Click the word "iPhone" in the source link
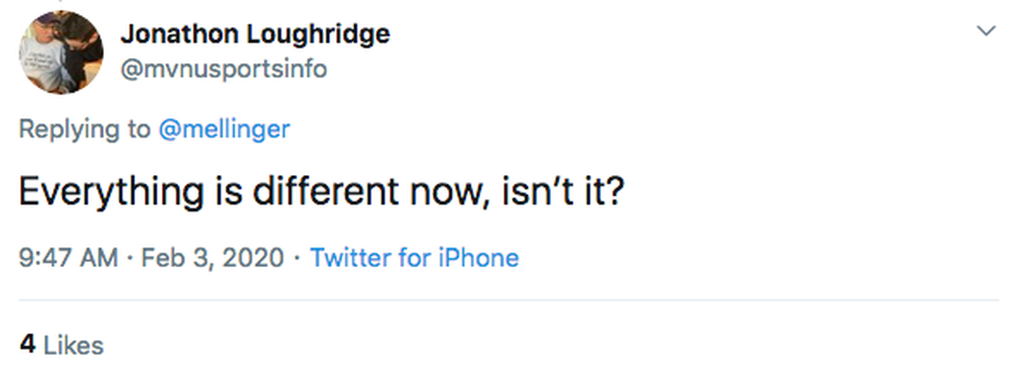 point(479,258)
